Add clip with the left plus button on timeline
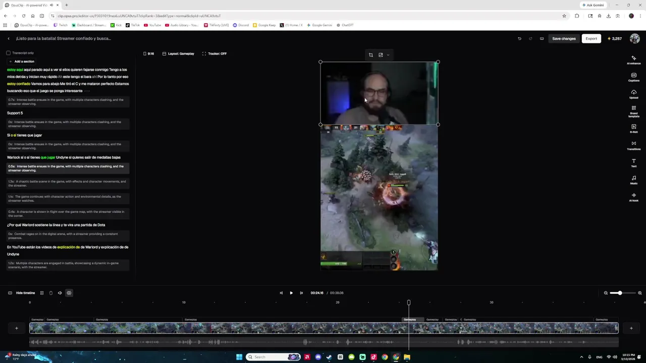The width and height of the screenshot is (646, 363). point(16,328)
